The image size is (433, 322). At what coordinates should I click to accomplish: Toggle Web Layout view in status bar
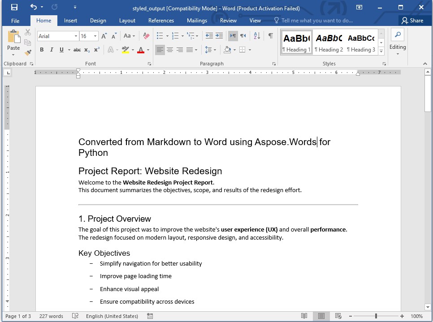(x=338, y=316)
